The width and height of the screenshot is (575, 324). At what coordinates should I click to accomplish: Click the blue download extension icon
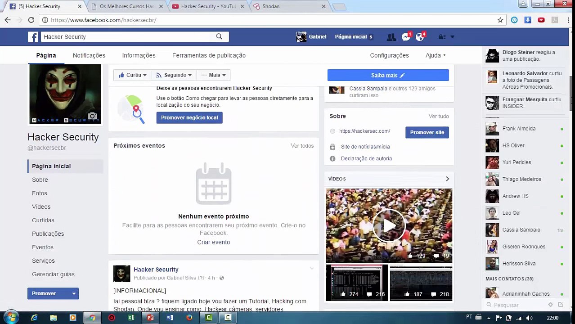pos(528,20)
